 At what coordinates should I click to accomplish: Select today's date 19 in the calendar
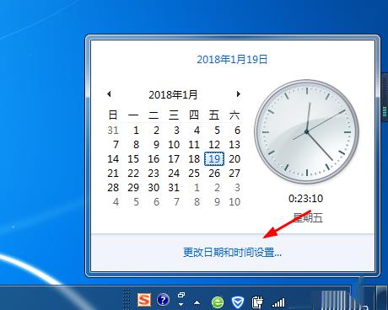pos(214,158)
